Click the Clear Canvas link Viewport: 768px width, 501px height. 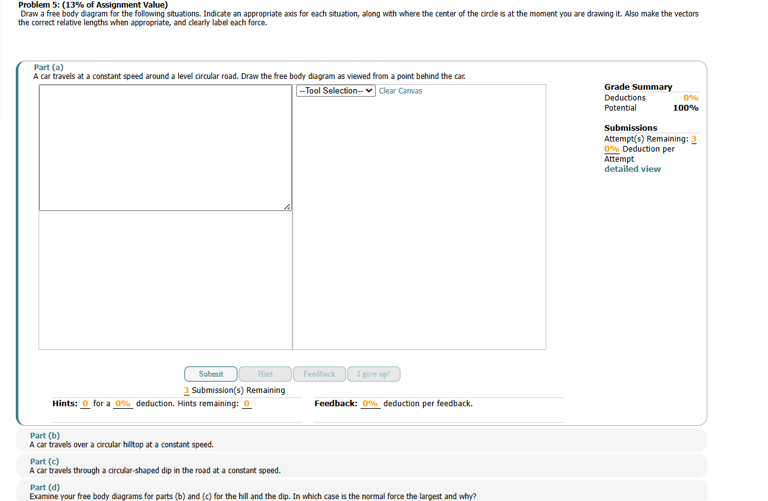pyautogui.click(x=400, y=90)
